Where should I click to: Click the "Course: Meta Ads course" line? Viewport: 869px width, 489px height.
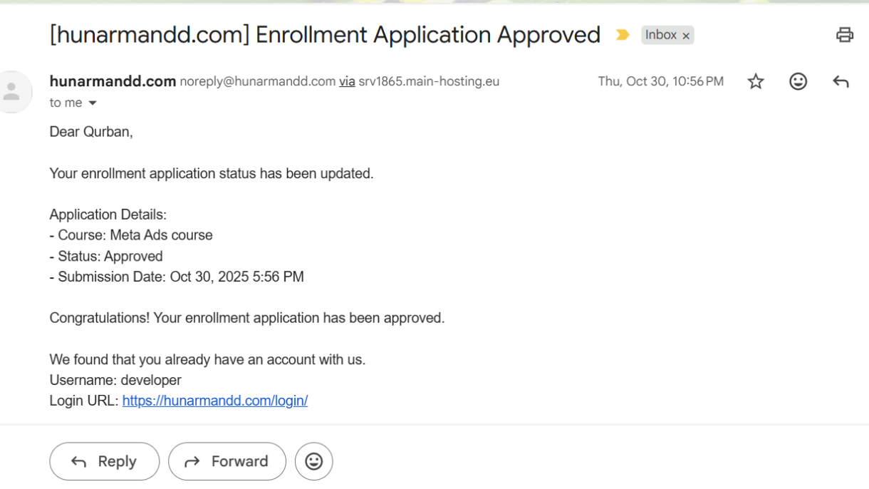131,235
